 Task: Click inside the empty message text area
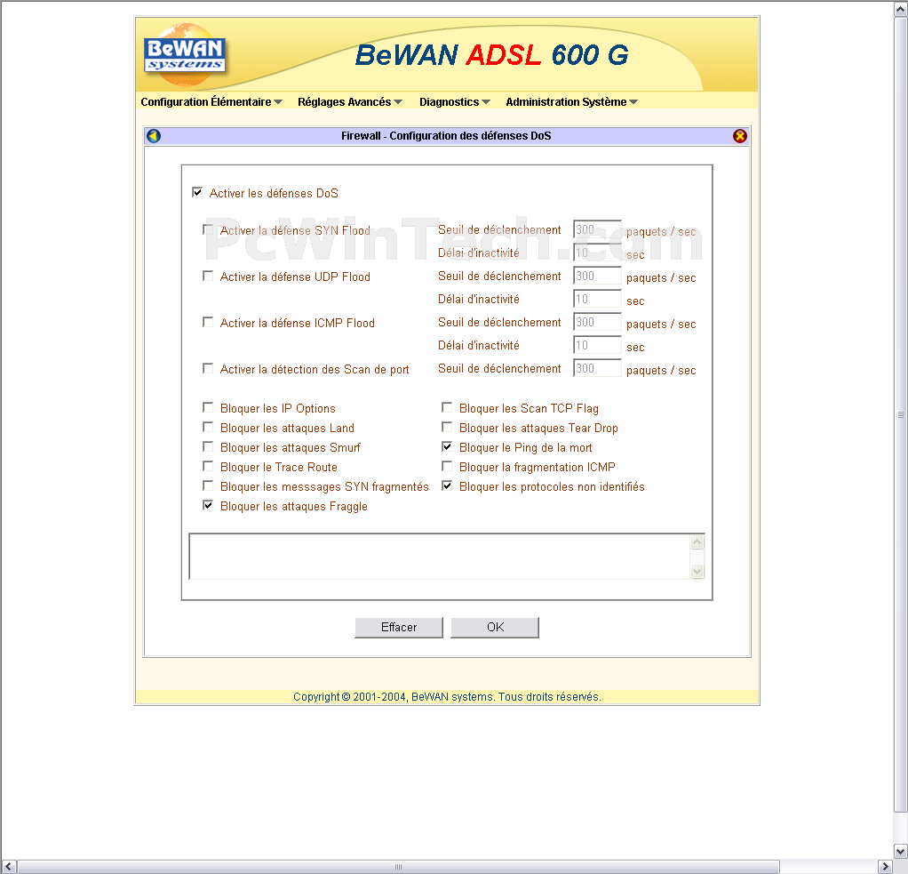440,557
